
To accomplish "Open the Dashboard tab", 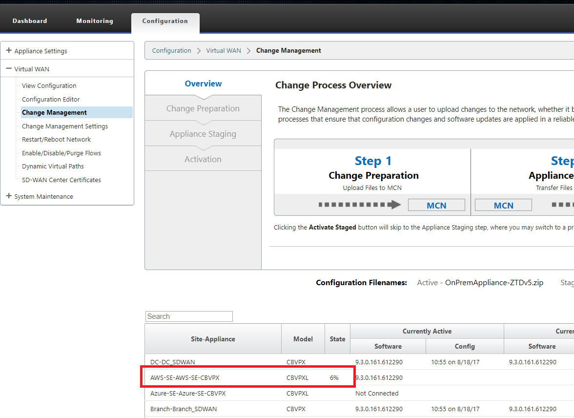I will (x=30, y=21).
